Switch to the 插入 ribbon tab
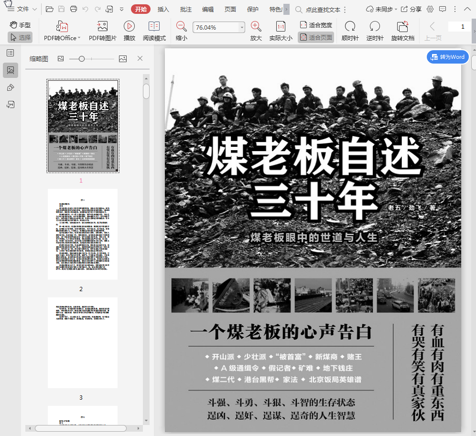This screenshot has width=476, height=436. point(163,9)
